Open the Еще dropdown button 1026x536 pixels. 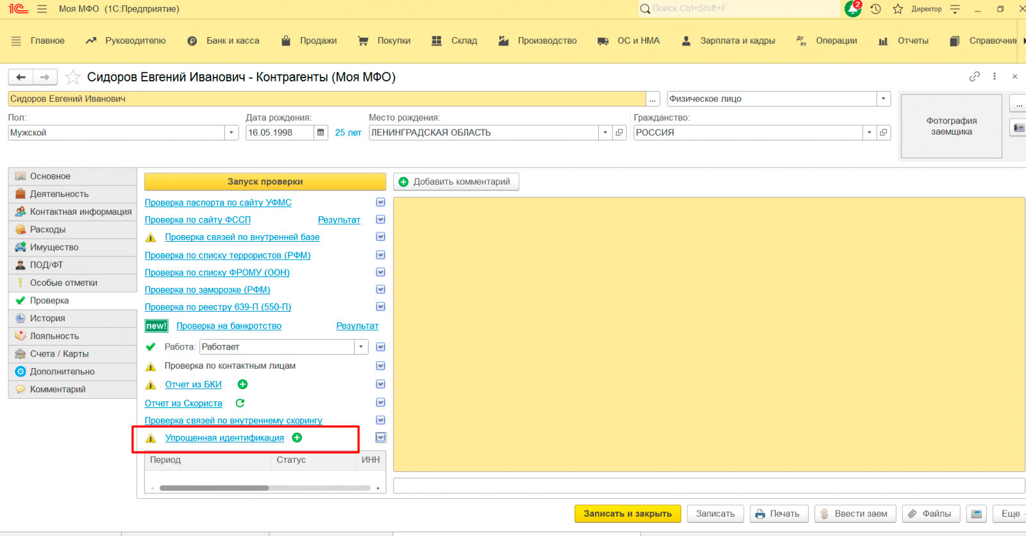(1010, 514)
